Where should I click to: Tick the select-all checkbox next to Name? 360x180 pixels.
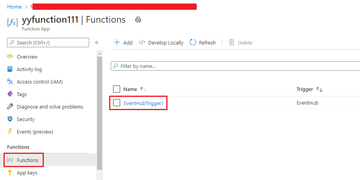click(117, 89)
